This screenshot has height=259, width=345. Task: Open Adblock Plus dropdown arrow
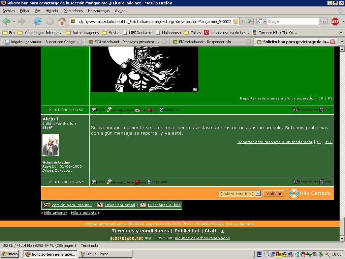pyautogui.click(x=343, y=21)
